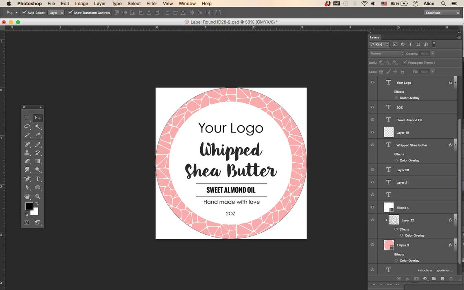
Task: Select the Clone Stamp tool
Action: pyautogui.click(x=27, y=153)
